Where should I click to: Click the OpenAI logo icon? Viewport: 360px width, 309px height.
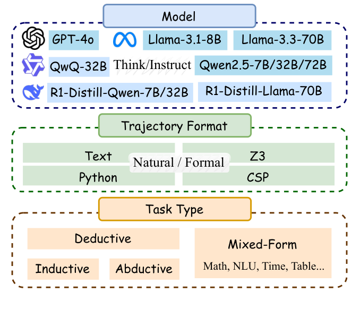(x=32, y=39)
